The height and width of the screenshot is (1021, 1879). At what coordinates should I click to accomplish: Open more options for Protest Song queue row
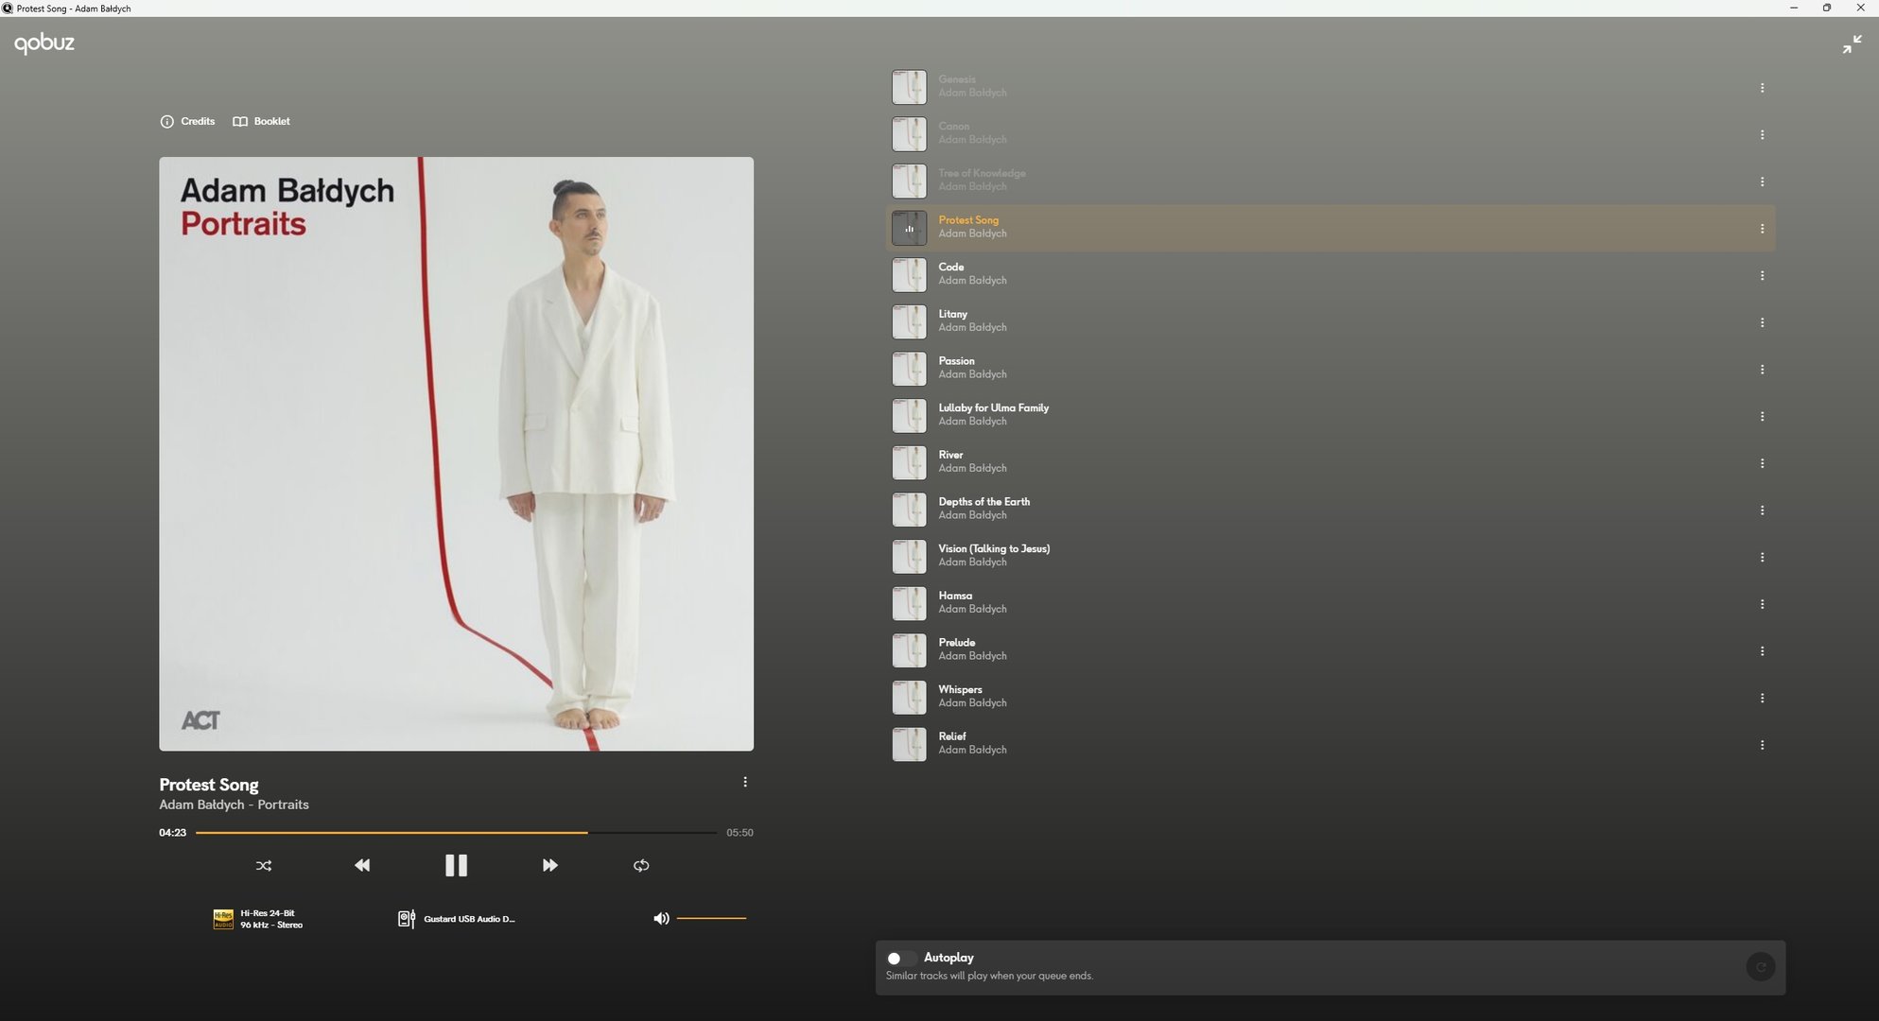click(1762, 229)
